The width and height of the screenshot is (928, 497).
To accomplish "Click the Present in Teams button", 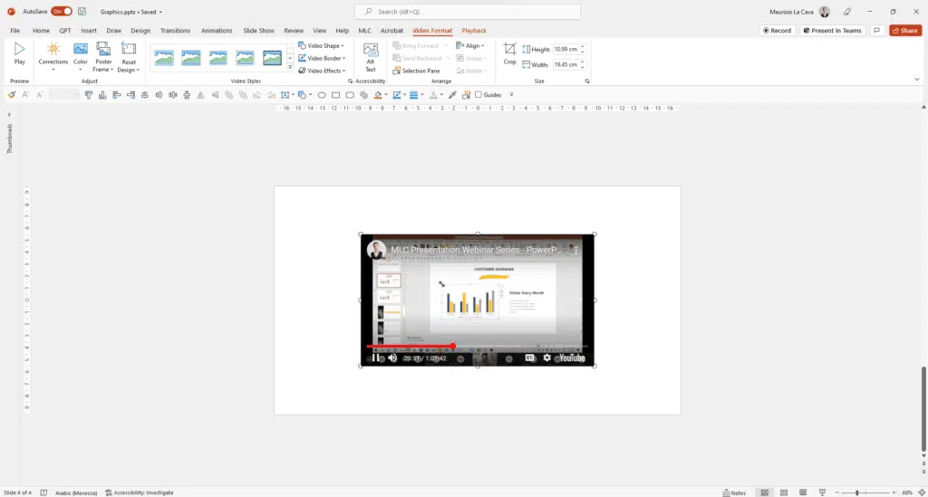I will point(832,31).
